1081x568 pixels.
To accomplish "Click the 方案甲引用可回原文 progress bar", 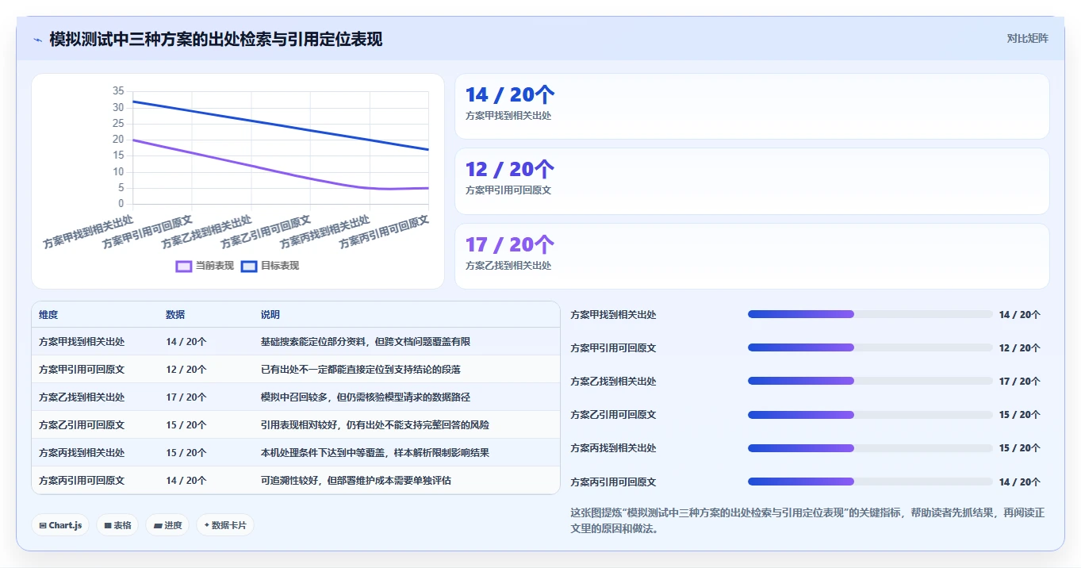I will pos(870,348).
